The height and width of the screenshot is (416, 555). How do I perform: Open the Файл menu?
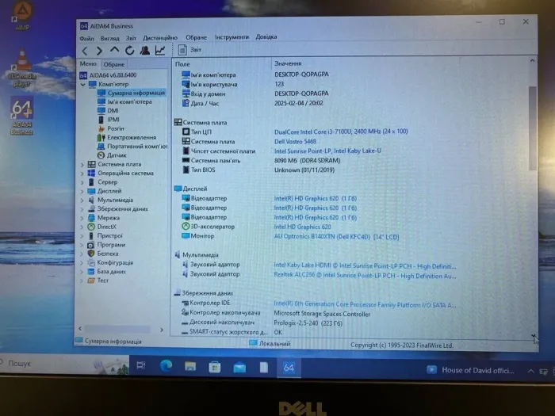click(x=86, y=38)
